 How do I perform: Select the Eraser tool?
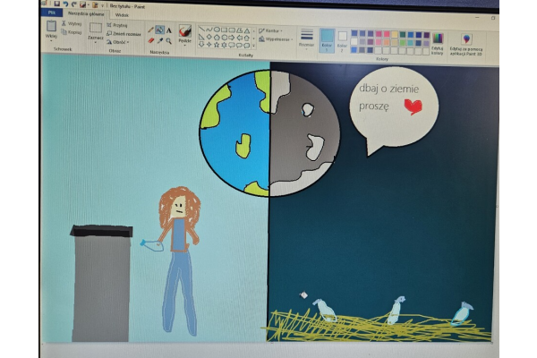click(150, 40)
